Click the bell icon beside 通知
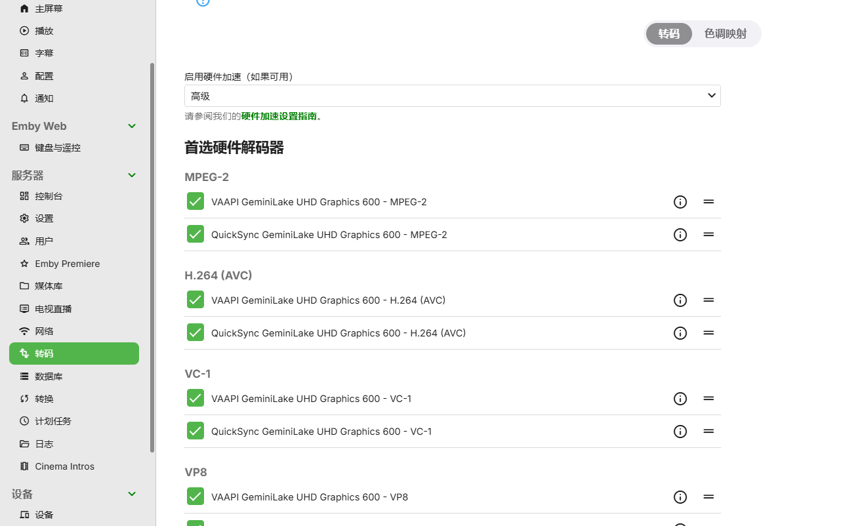 pyautogui.click(x=24, y=98)
